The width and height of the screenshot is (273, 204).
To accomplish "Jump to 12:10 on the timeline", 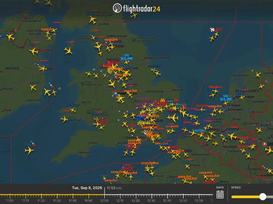I will (x=120, y=201).
